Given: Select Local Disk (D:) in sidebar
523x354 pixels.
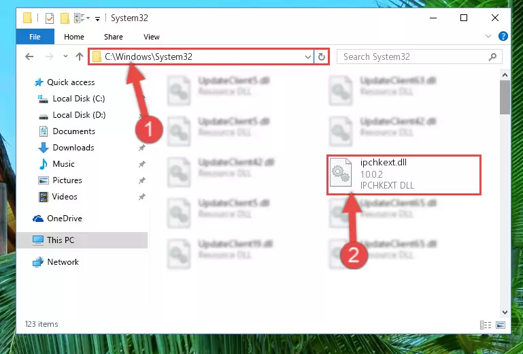Looking at the screenshot, I should [x=79, y=115].
